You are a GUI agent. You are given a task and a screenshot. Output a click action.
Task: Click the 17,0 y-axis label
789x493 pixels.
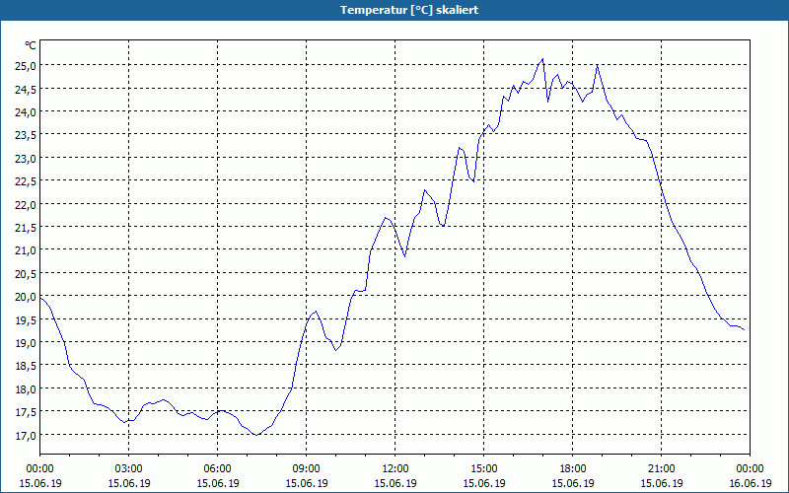pos(26,435)
